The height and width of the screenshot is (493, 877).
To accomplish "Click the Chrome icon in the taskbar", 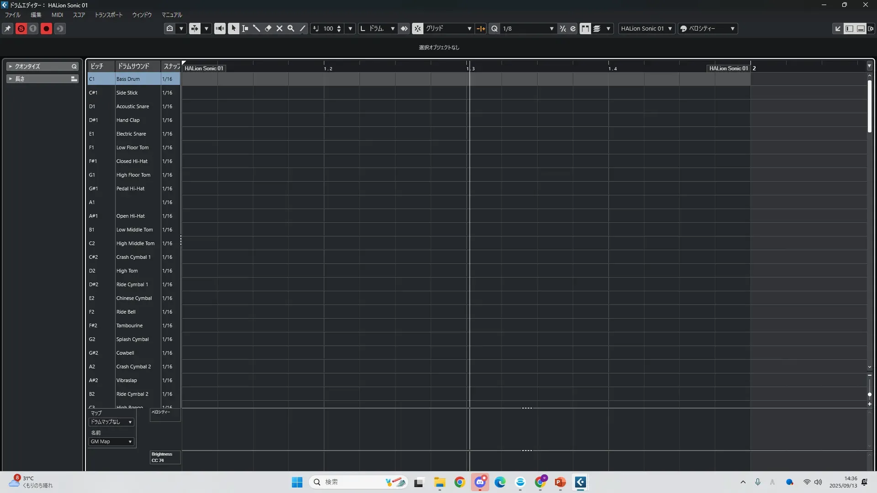I will tap(460, 482).
